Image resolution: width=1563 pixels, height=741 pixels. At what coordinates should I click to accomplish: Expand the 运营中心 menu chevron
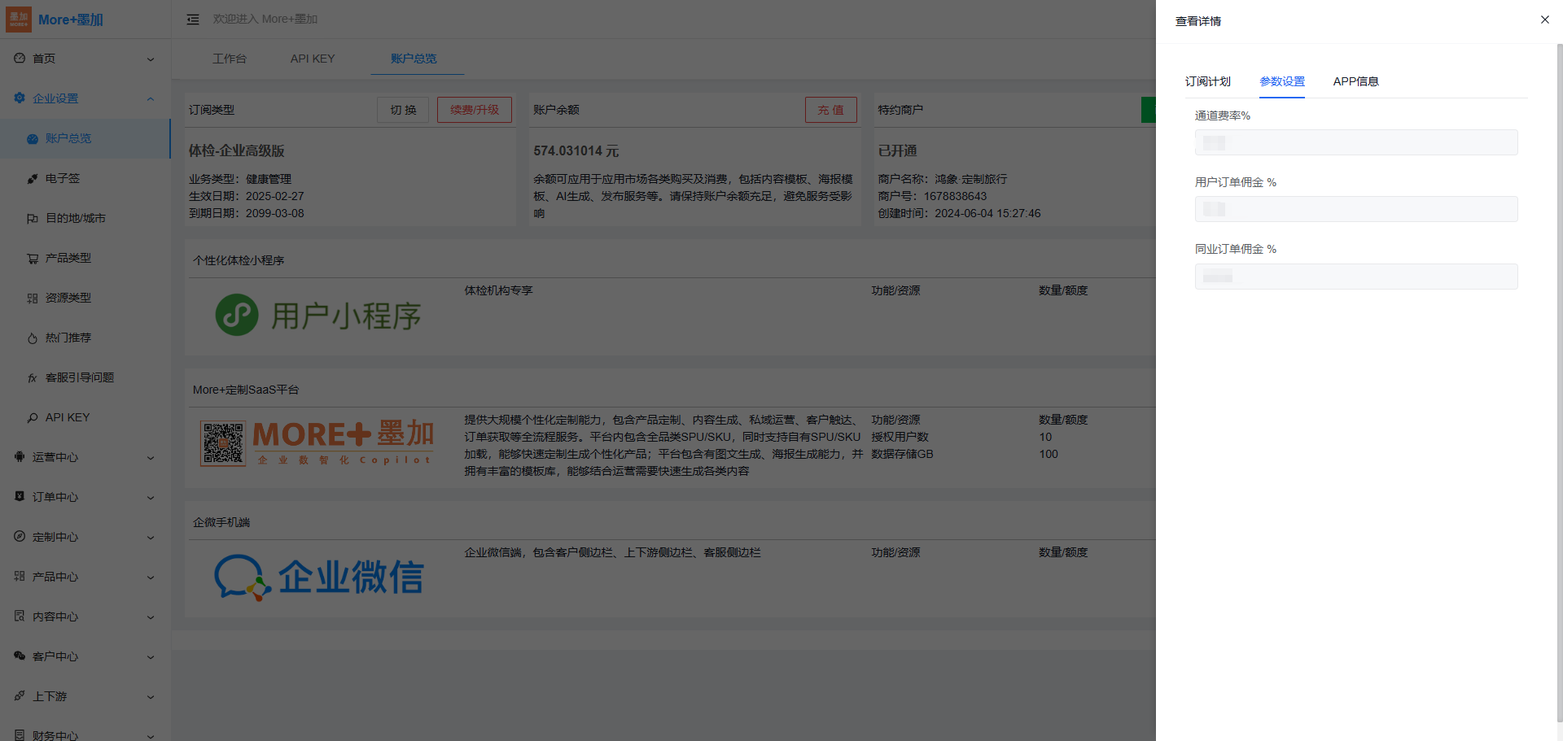151,458
